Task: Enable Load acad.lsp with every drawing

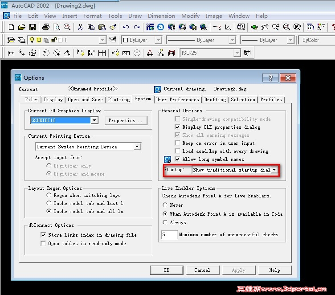Action: [177, 151]
